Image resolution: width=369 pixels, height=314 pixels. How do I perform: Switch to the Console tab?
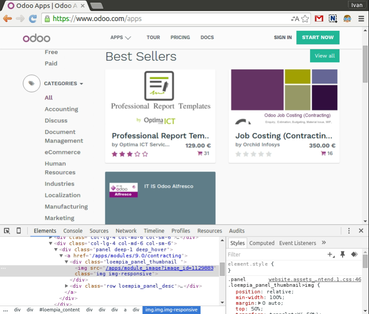73,231
